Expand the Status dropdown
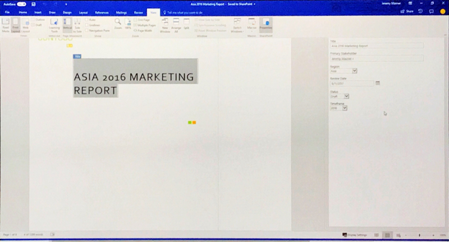449x242 pixels. point(346,96)
